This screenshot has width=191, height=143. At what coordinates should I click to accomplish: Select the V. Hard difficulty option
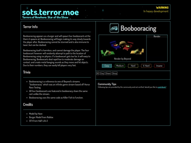pos(146,66)
